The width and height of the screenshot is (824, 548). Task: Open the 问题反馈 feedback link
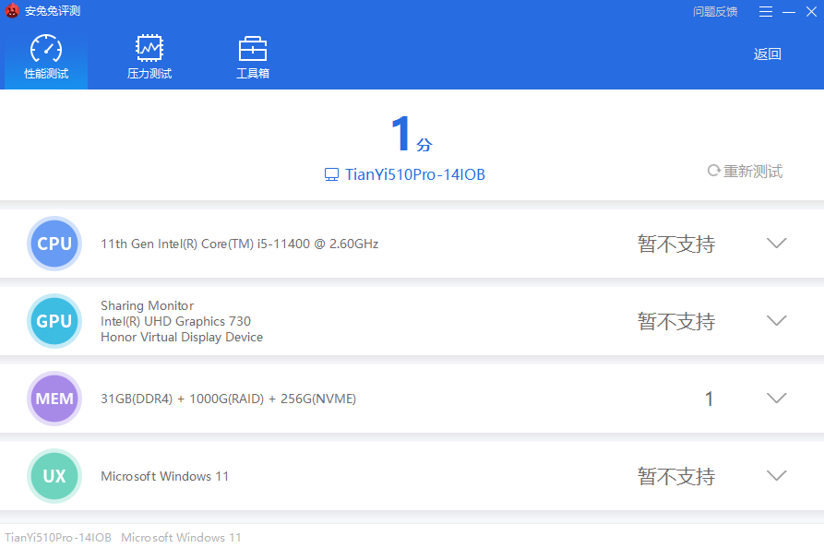(715, 11)
